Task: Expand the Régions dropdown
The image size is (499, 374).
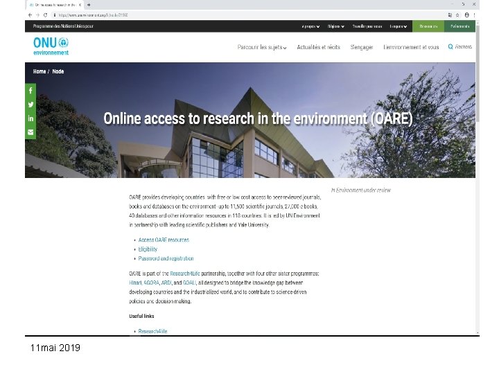Action: pos(336,26)
